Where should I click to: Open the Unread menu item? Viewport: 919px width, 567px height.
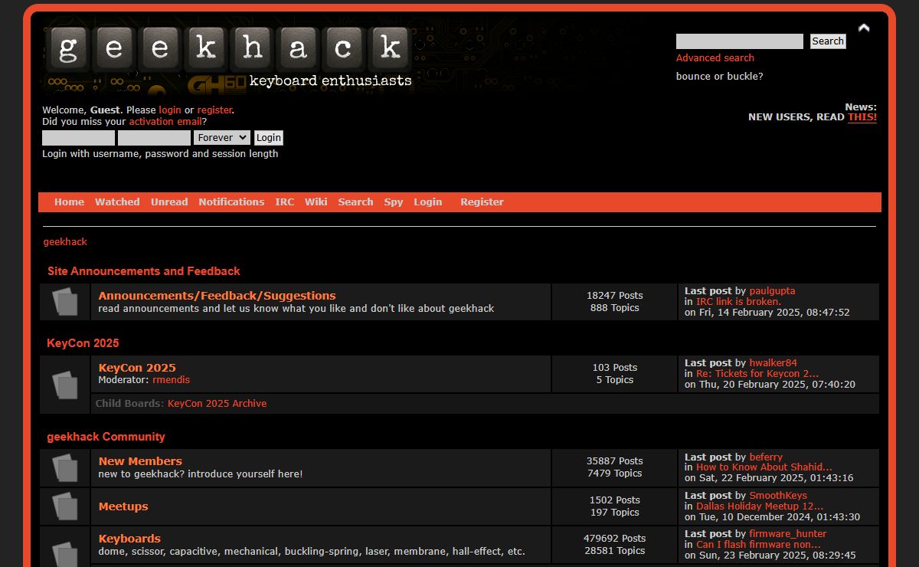[x=169, y=202]
